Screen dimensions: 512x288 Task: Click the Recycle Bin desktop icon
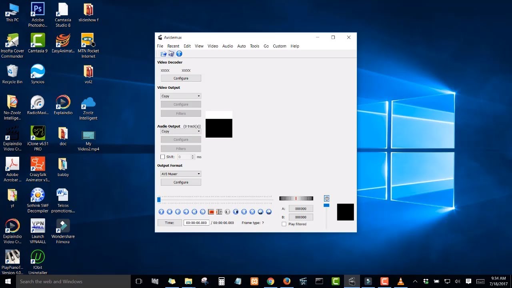tap(12, 74)
